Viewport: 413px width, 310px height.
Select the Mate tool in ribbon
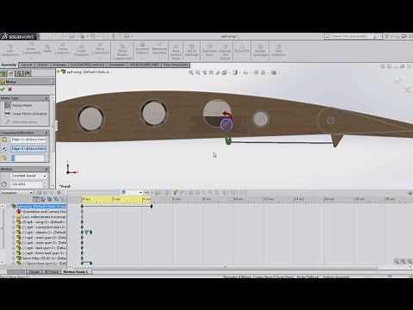coord(47,48)
